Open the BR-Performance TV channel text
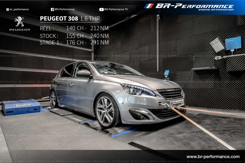245x163 pixels. point(116,9)
